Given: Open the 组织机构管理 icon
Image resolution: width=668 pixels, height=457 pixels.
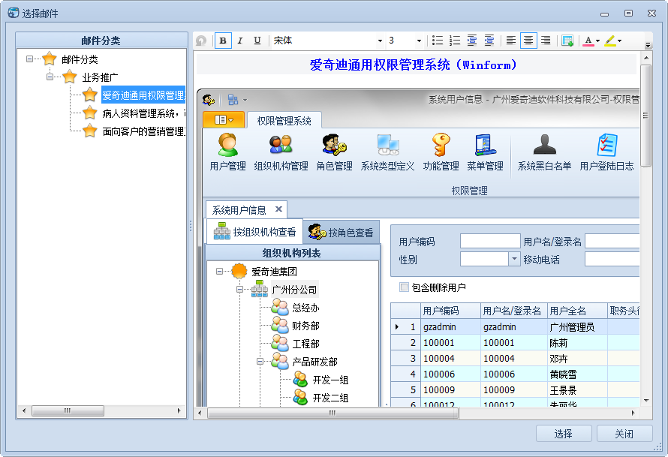Looking at the screenshot, I should click(281, 152).
